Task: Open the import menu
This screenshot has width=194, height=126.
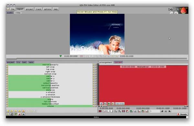Action: 20,9
